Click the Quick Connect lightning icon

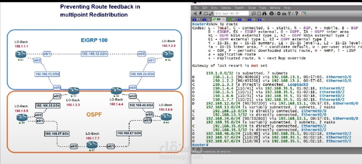click(200, 14)
